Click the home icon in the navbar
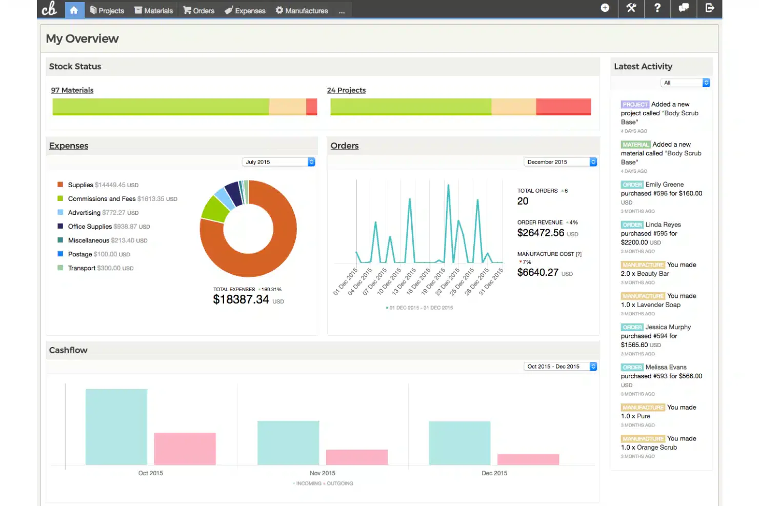This screenshot has height=506, width=759. click(x=74, y=10)
